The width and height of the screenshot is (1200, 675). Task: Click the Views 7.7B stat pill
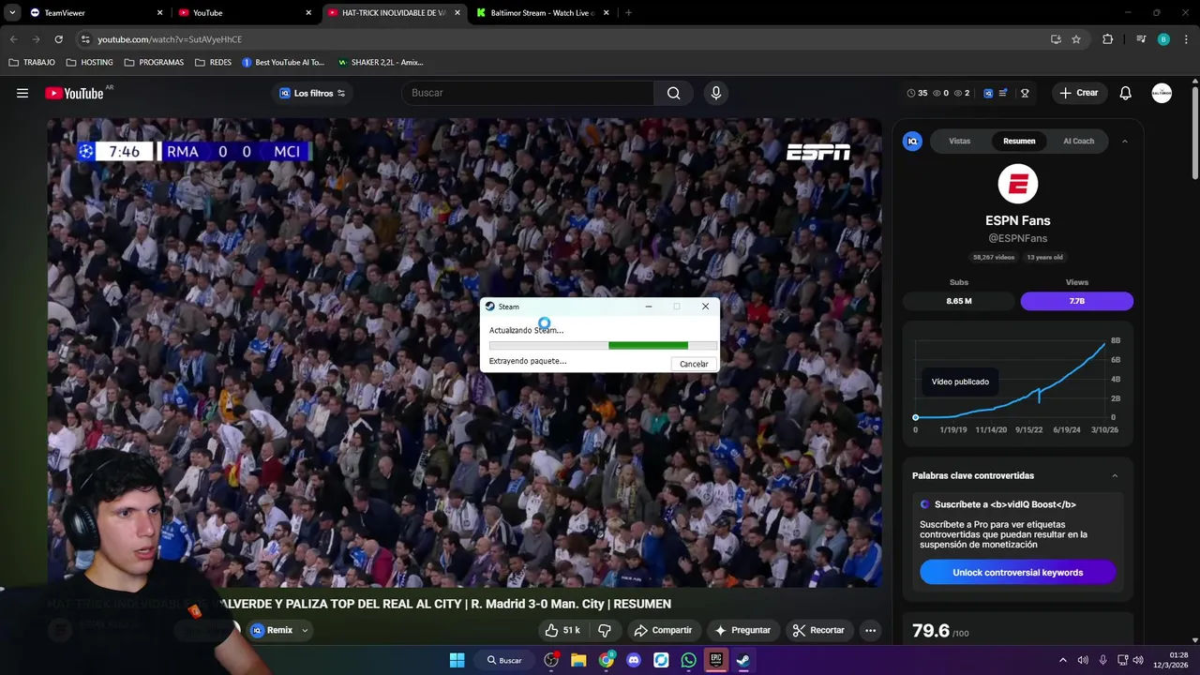point(1076,301)
